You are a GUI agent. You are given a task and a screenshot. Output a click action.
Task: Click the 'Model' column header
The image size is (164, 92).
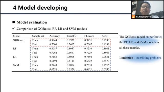point(17,36)
